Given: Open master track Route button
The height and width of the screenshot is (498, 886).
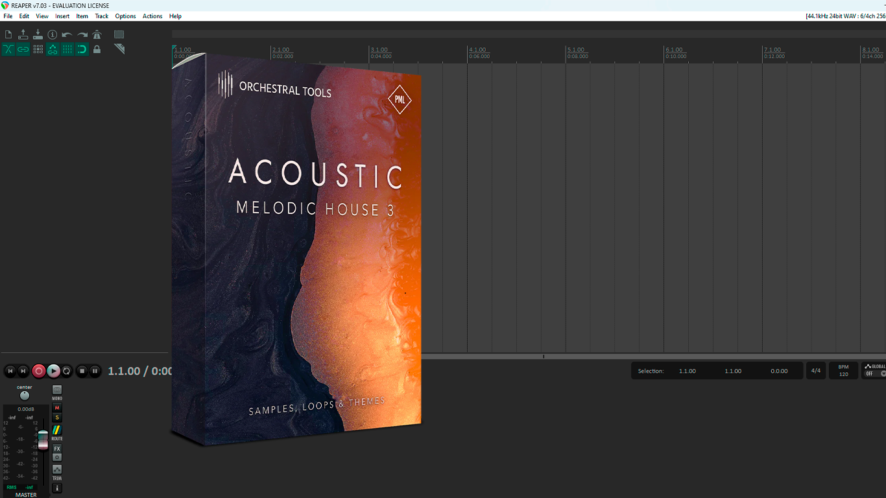Looking at the screenshot, I should click(57, 430).
